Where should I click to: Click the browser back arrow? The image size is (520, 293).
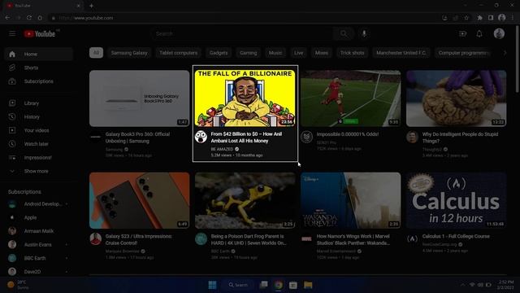(7, 18)
